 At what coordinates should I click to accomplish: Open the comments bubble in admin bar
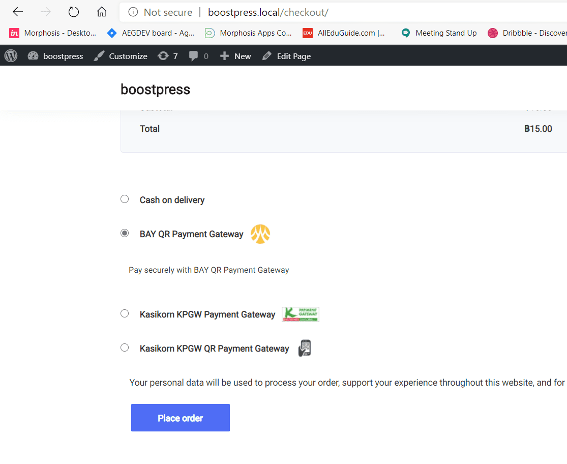(x=198, y=56)
